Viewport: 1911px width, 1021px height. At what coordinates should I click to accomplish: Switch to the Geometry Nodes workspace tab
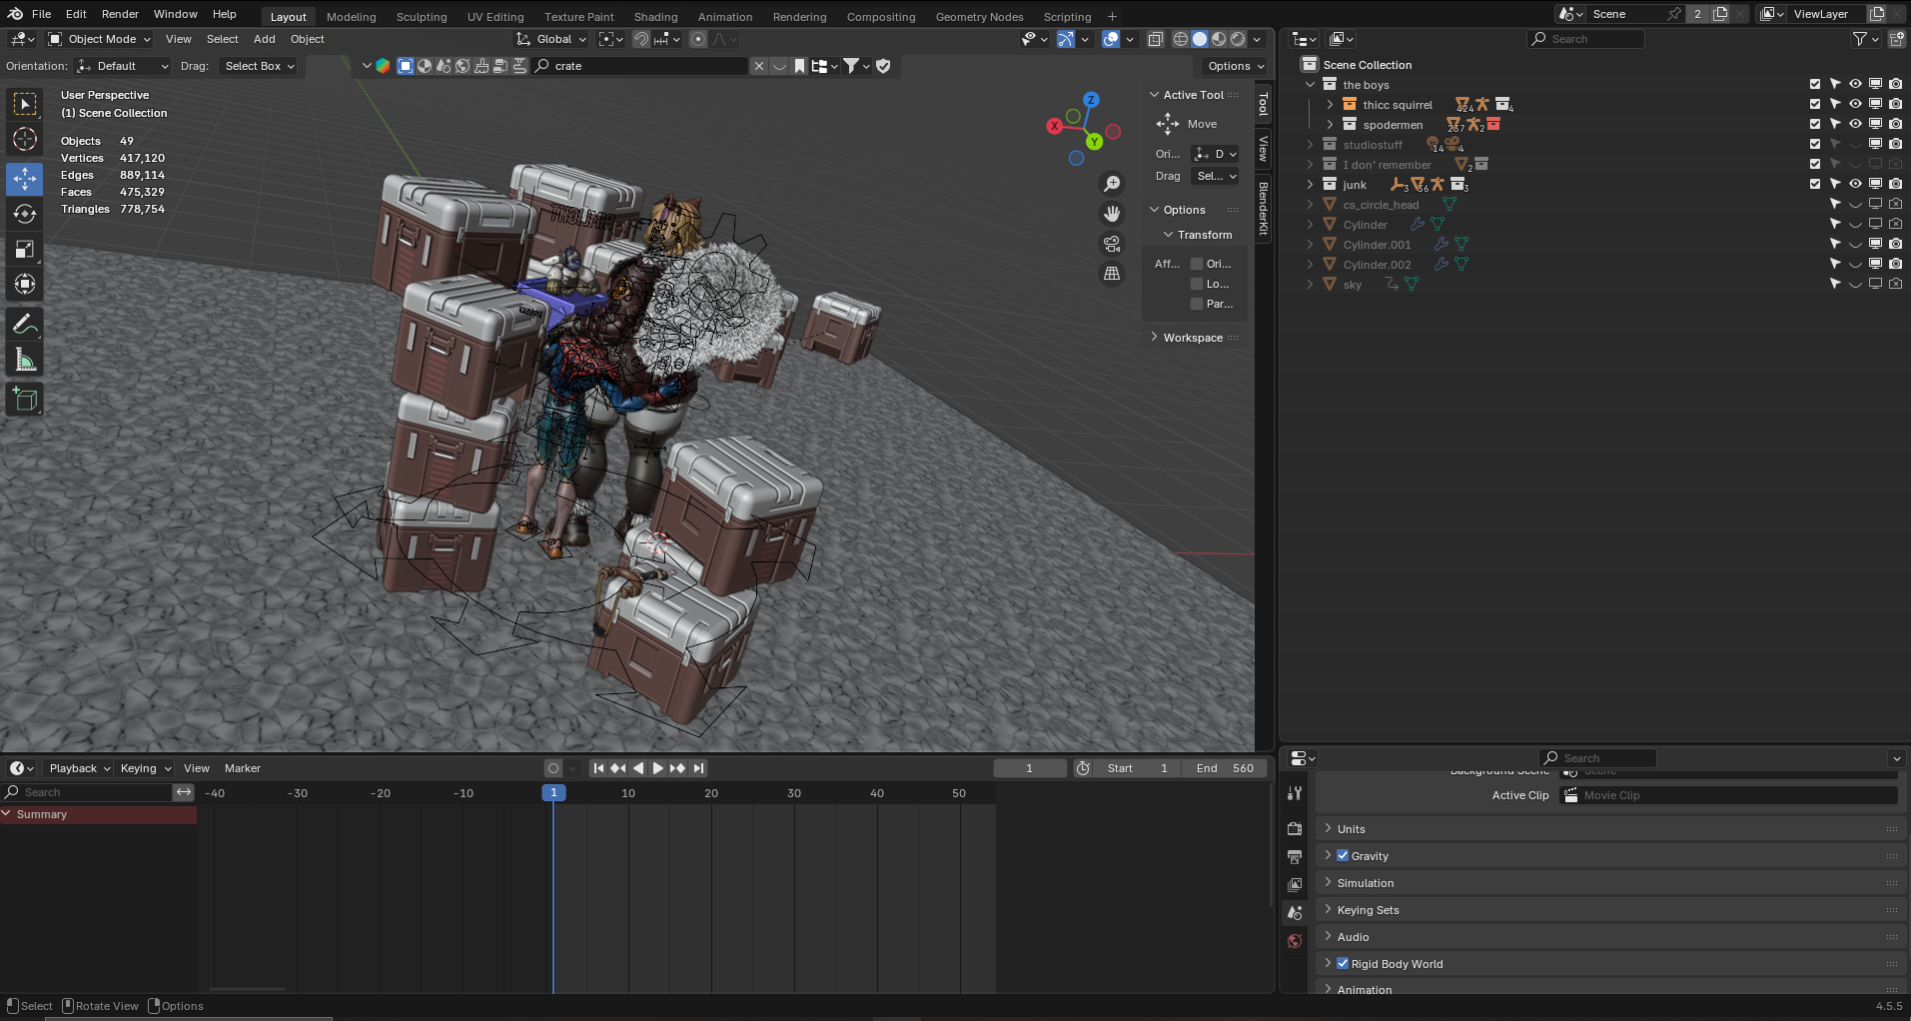click(979, 17)
